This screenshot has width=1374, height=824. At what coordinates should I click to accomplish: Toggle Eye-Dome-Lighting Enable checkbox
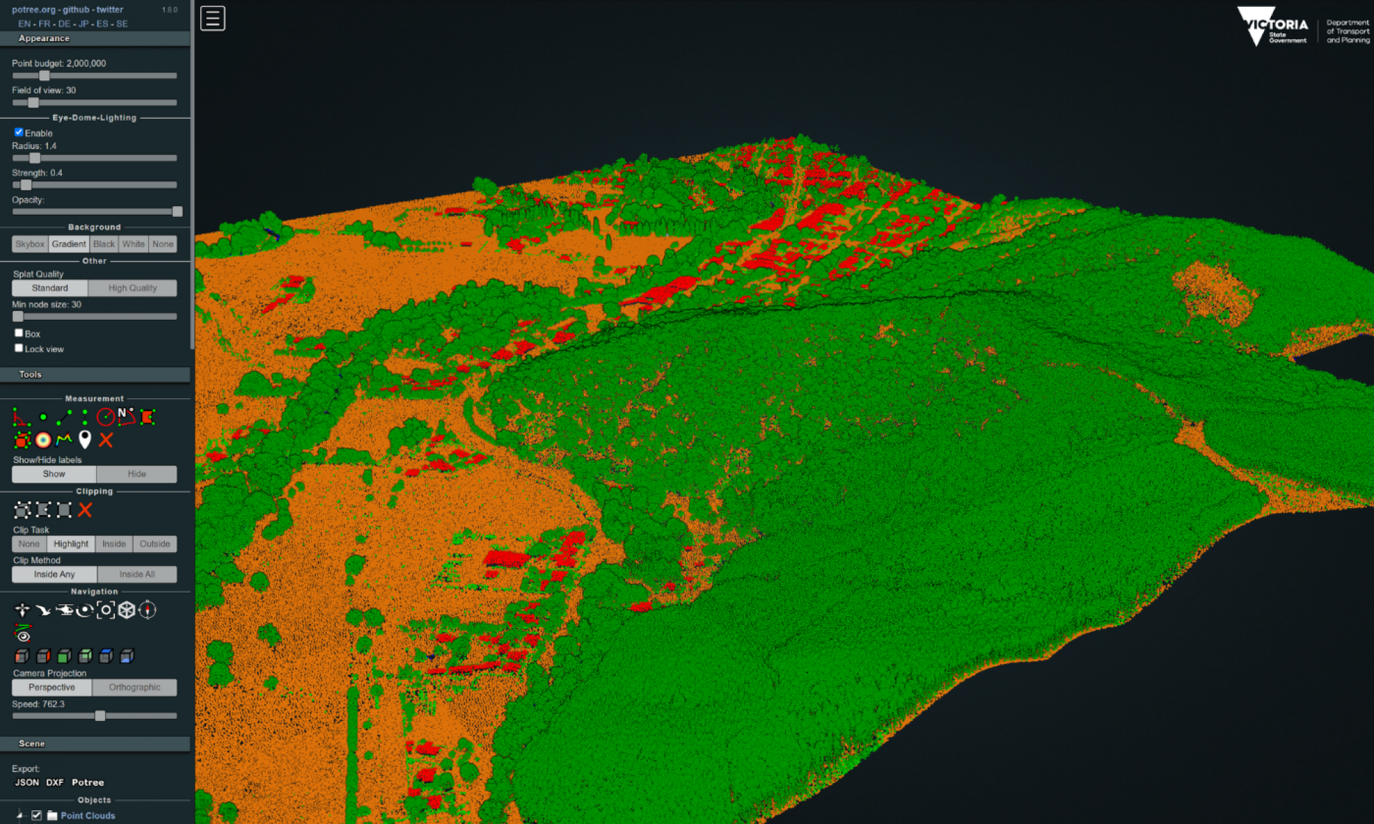(20, 133)
